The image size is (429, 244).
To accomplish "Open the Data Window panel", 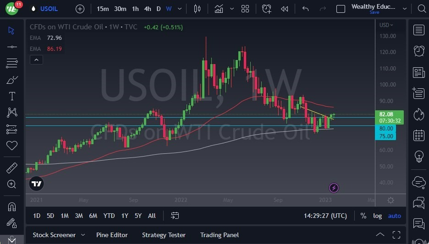I will tap(418, 93).
